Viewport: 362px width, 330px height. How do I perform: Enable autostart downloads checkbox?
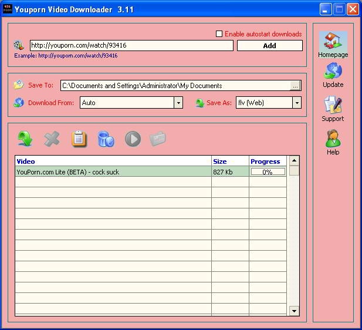(219, 34)
